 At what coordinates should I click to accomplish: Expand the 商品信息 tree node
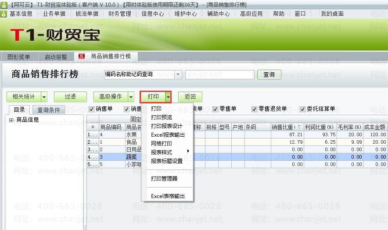coord(11,120)
